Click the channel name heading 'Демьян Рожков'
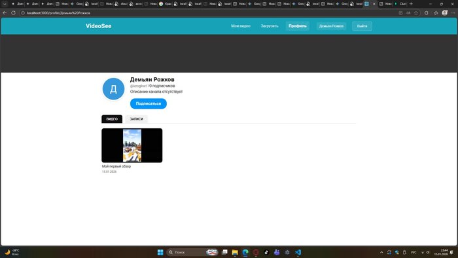Image resolution: width=458 pixels, height=258 pixels. pos(152,79)
